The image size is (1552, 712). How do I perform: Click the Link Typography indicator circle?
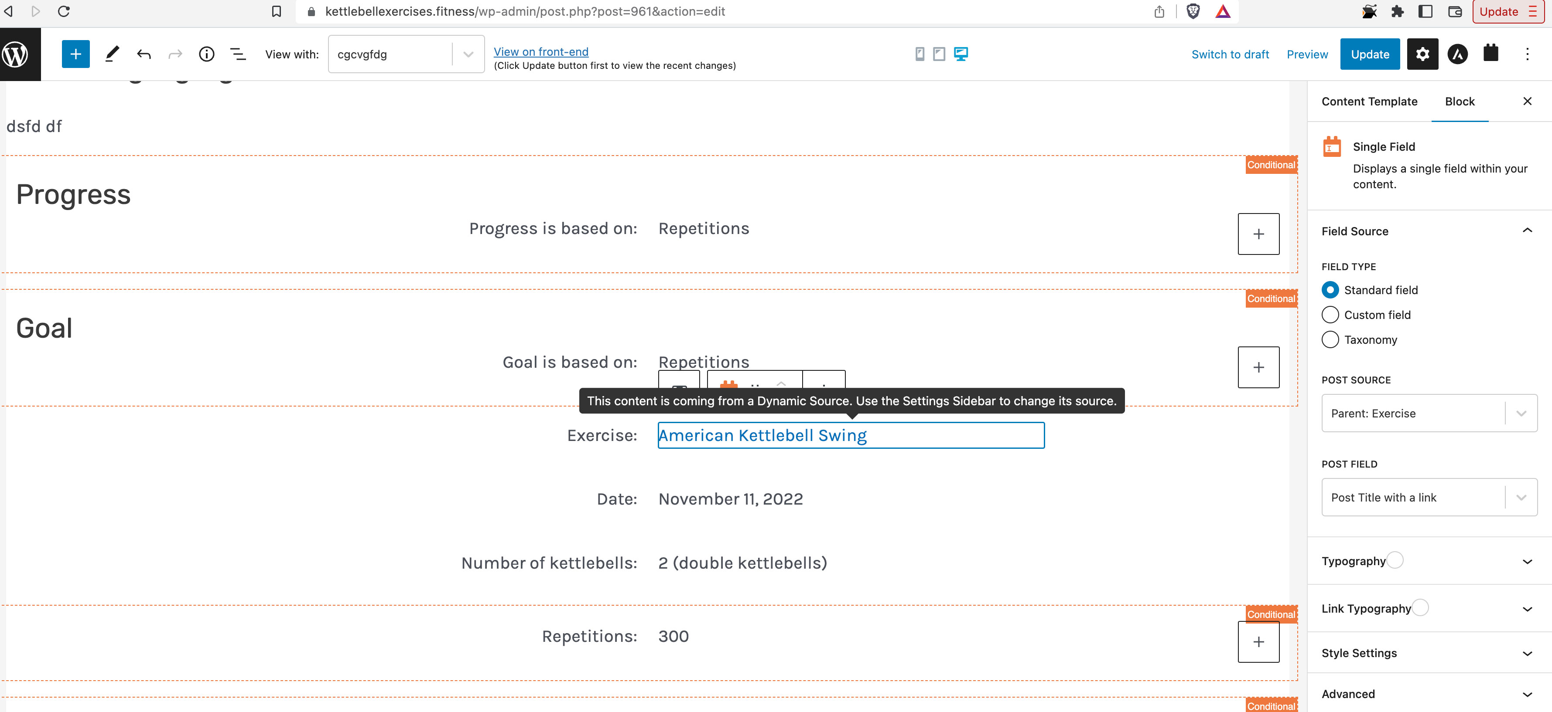1420,607
